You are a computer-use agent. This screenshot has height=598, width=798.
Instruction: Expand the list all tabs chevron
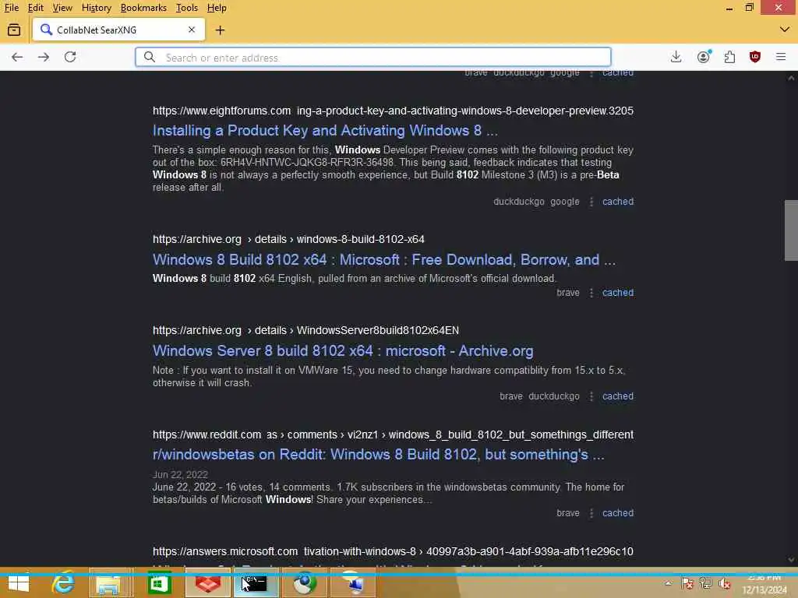784,30
